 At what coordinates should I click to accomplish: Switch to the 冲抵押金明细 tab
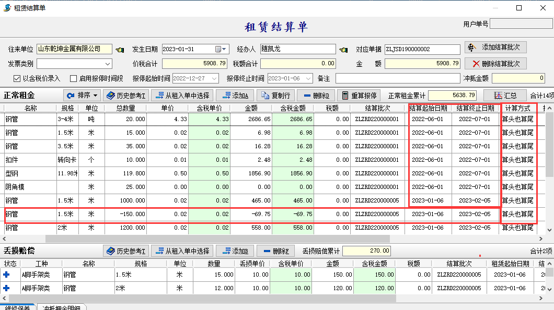tap(61, 307)
